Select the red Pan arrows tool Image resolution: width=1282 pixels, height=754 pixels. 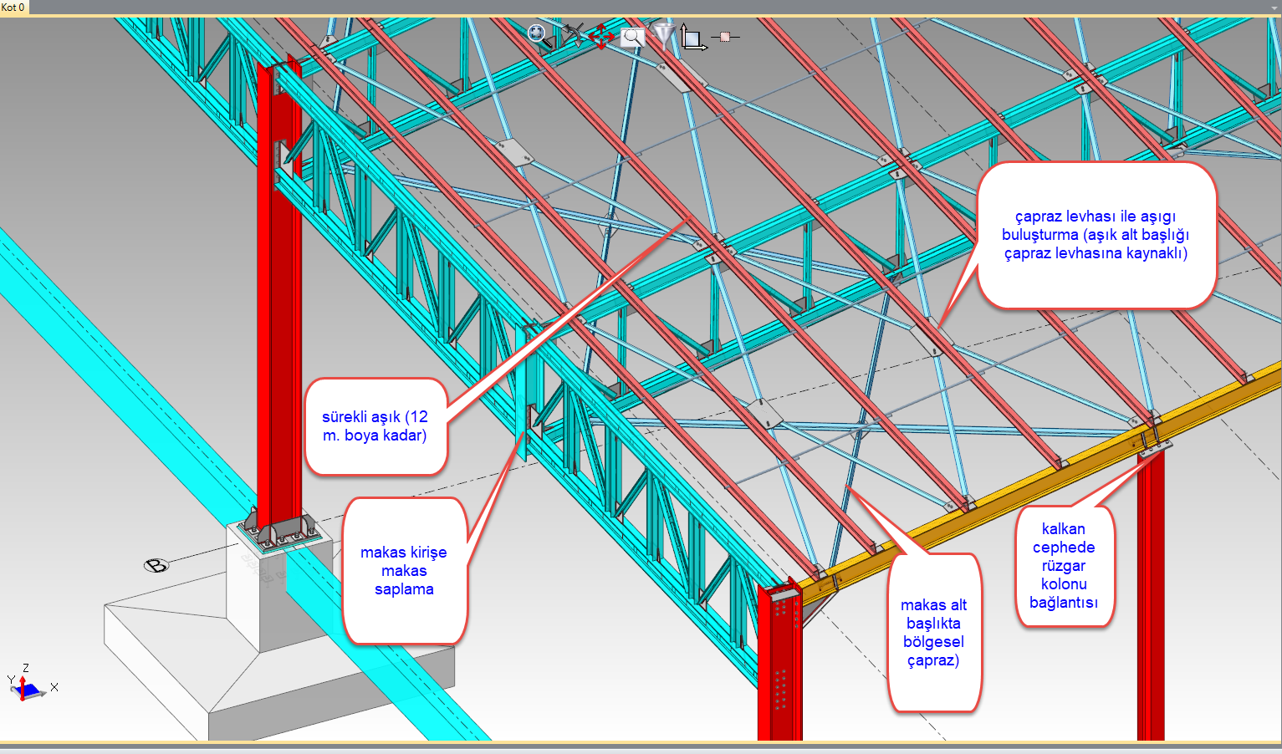point(601,37)
